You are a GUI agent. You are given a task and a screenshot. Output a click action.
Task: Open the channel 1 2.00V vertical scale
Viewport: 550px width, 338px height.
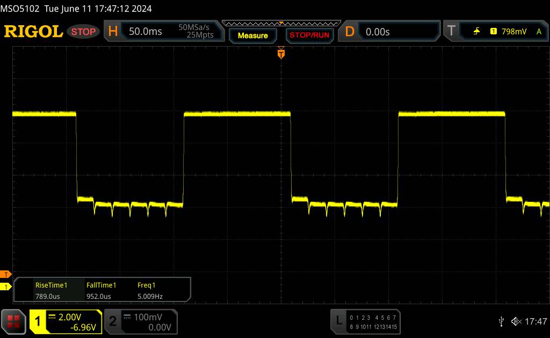pos(72,317)
